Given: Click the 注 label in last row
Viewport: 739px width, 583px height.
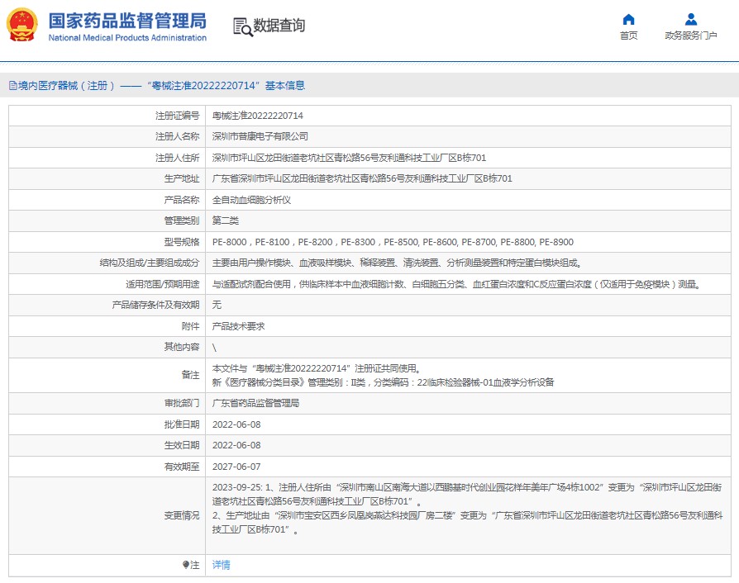Looking at the screenshot, I should tap(194, 565).
